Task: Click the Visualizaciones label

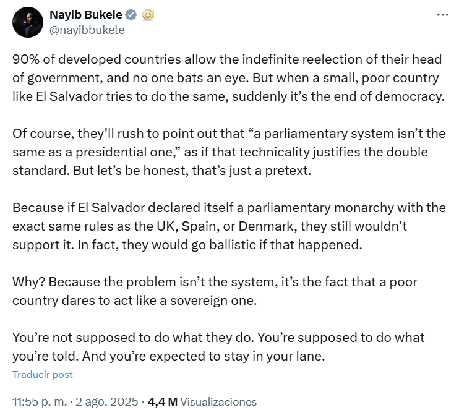Action: (x=218, y=401)
